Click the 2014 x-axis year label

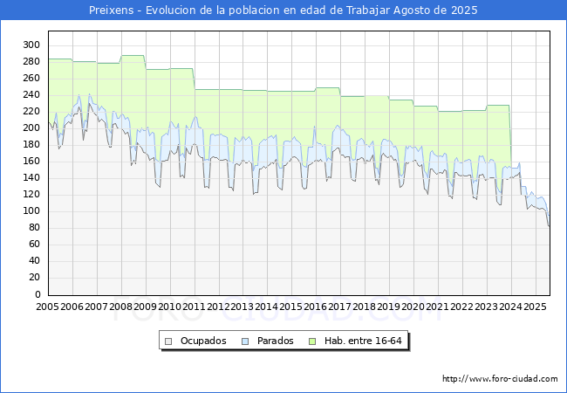(267, 307)
